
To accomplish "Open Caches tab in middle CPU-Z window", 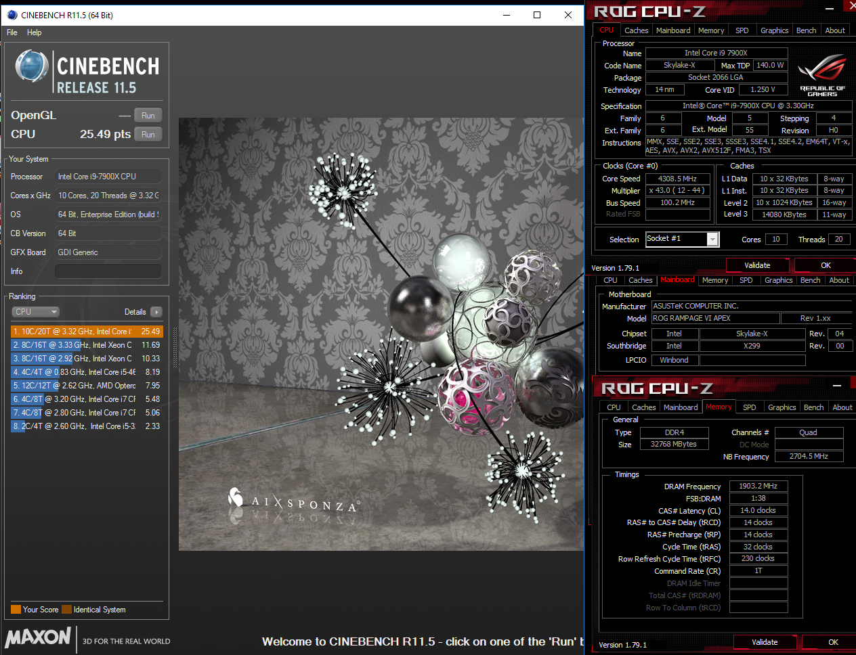I will [x=640, y=280].
